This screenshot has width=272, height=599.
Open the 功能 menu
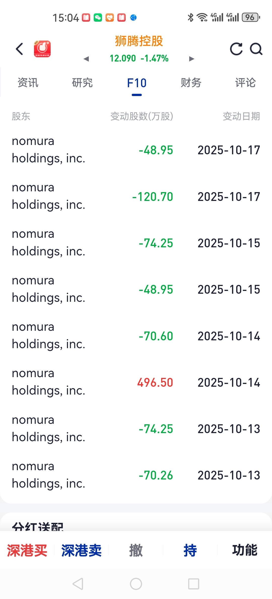click(x=245, y=550)
